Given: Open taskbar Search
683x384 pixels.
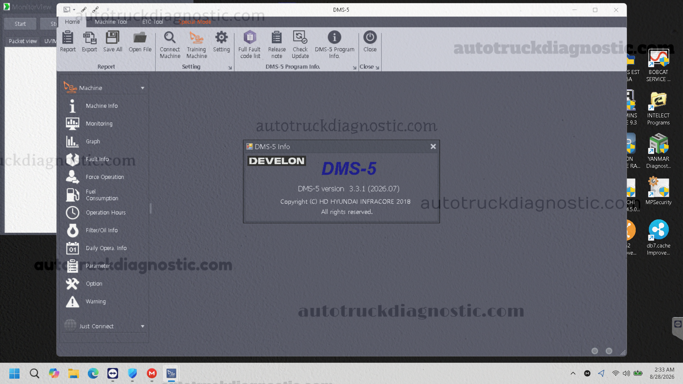Looking at the screenshot, I should point(34,373).
